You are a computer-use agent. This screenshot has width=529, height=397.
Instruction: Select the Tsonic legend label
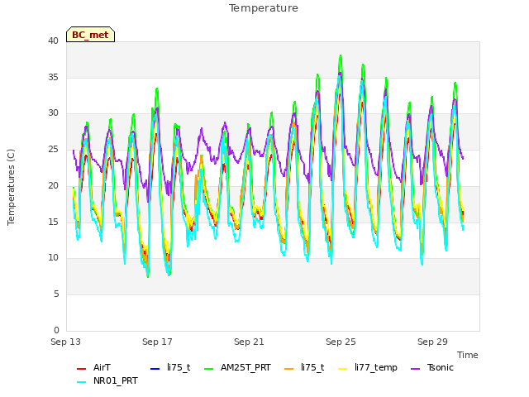coord(440,367)
